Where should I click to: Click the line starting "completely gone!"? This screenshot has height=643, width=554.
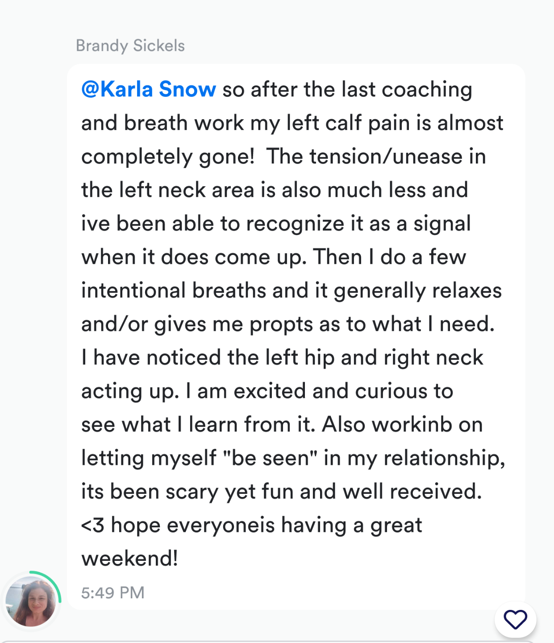pyautogui.click(x=167, y=156)
